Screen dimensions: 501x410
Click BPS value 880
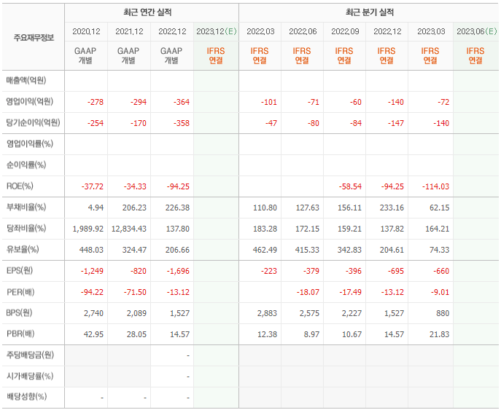click(x=443, y=313)
